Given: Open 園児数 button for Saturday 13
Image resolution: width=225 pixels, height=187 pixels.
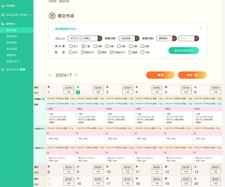Looking at the screenshot, I should click(x=216, y=167).
